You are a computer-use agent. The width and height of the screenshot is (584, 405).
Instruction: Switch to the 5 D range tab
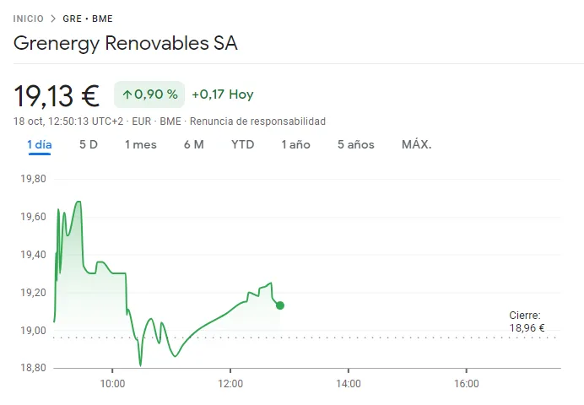pyautogui.click(x=89, y=145)
